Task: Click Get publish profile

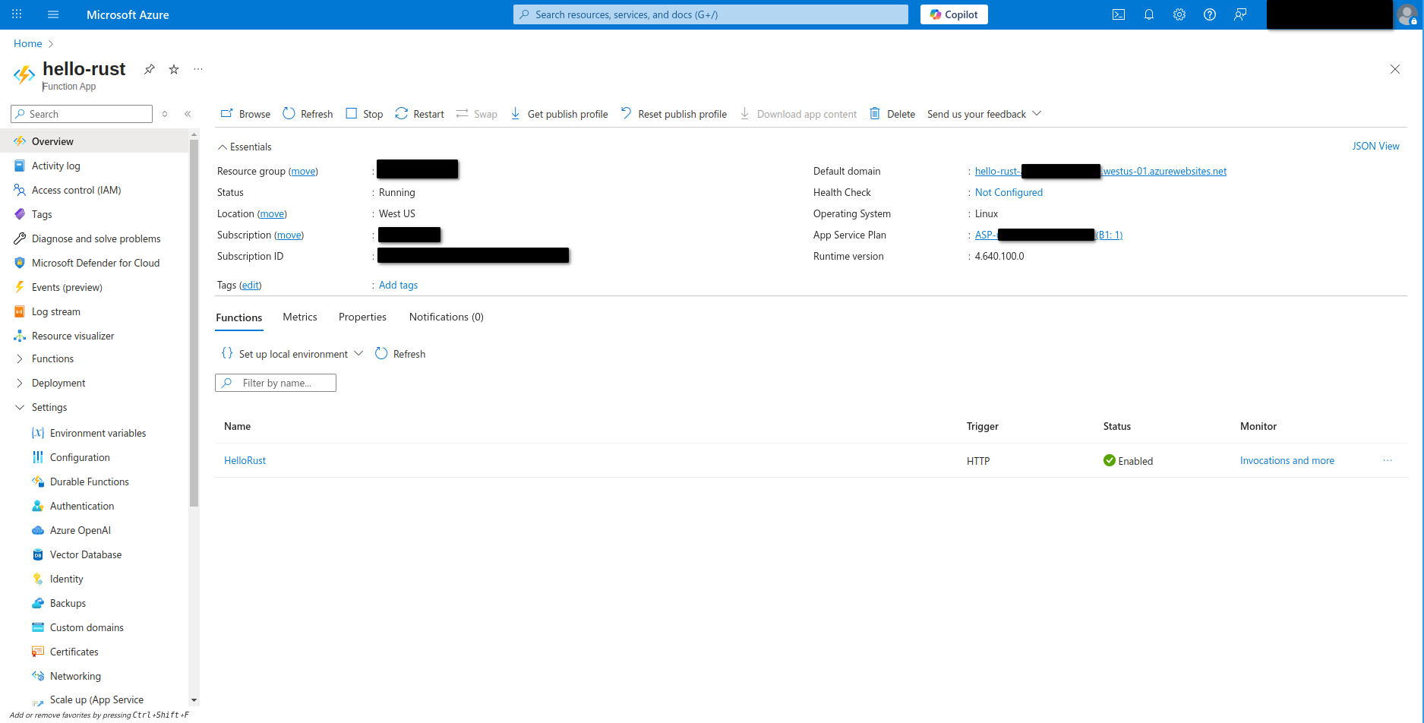Action: tap(559, 114)
